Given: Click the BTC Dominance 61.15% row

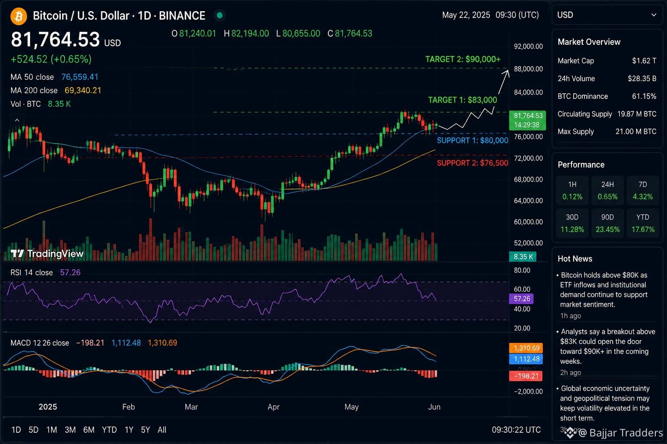Looking at the screenshot, I should (607, 96).
